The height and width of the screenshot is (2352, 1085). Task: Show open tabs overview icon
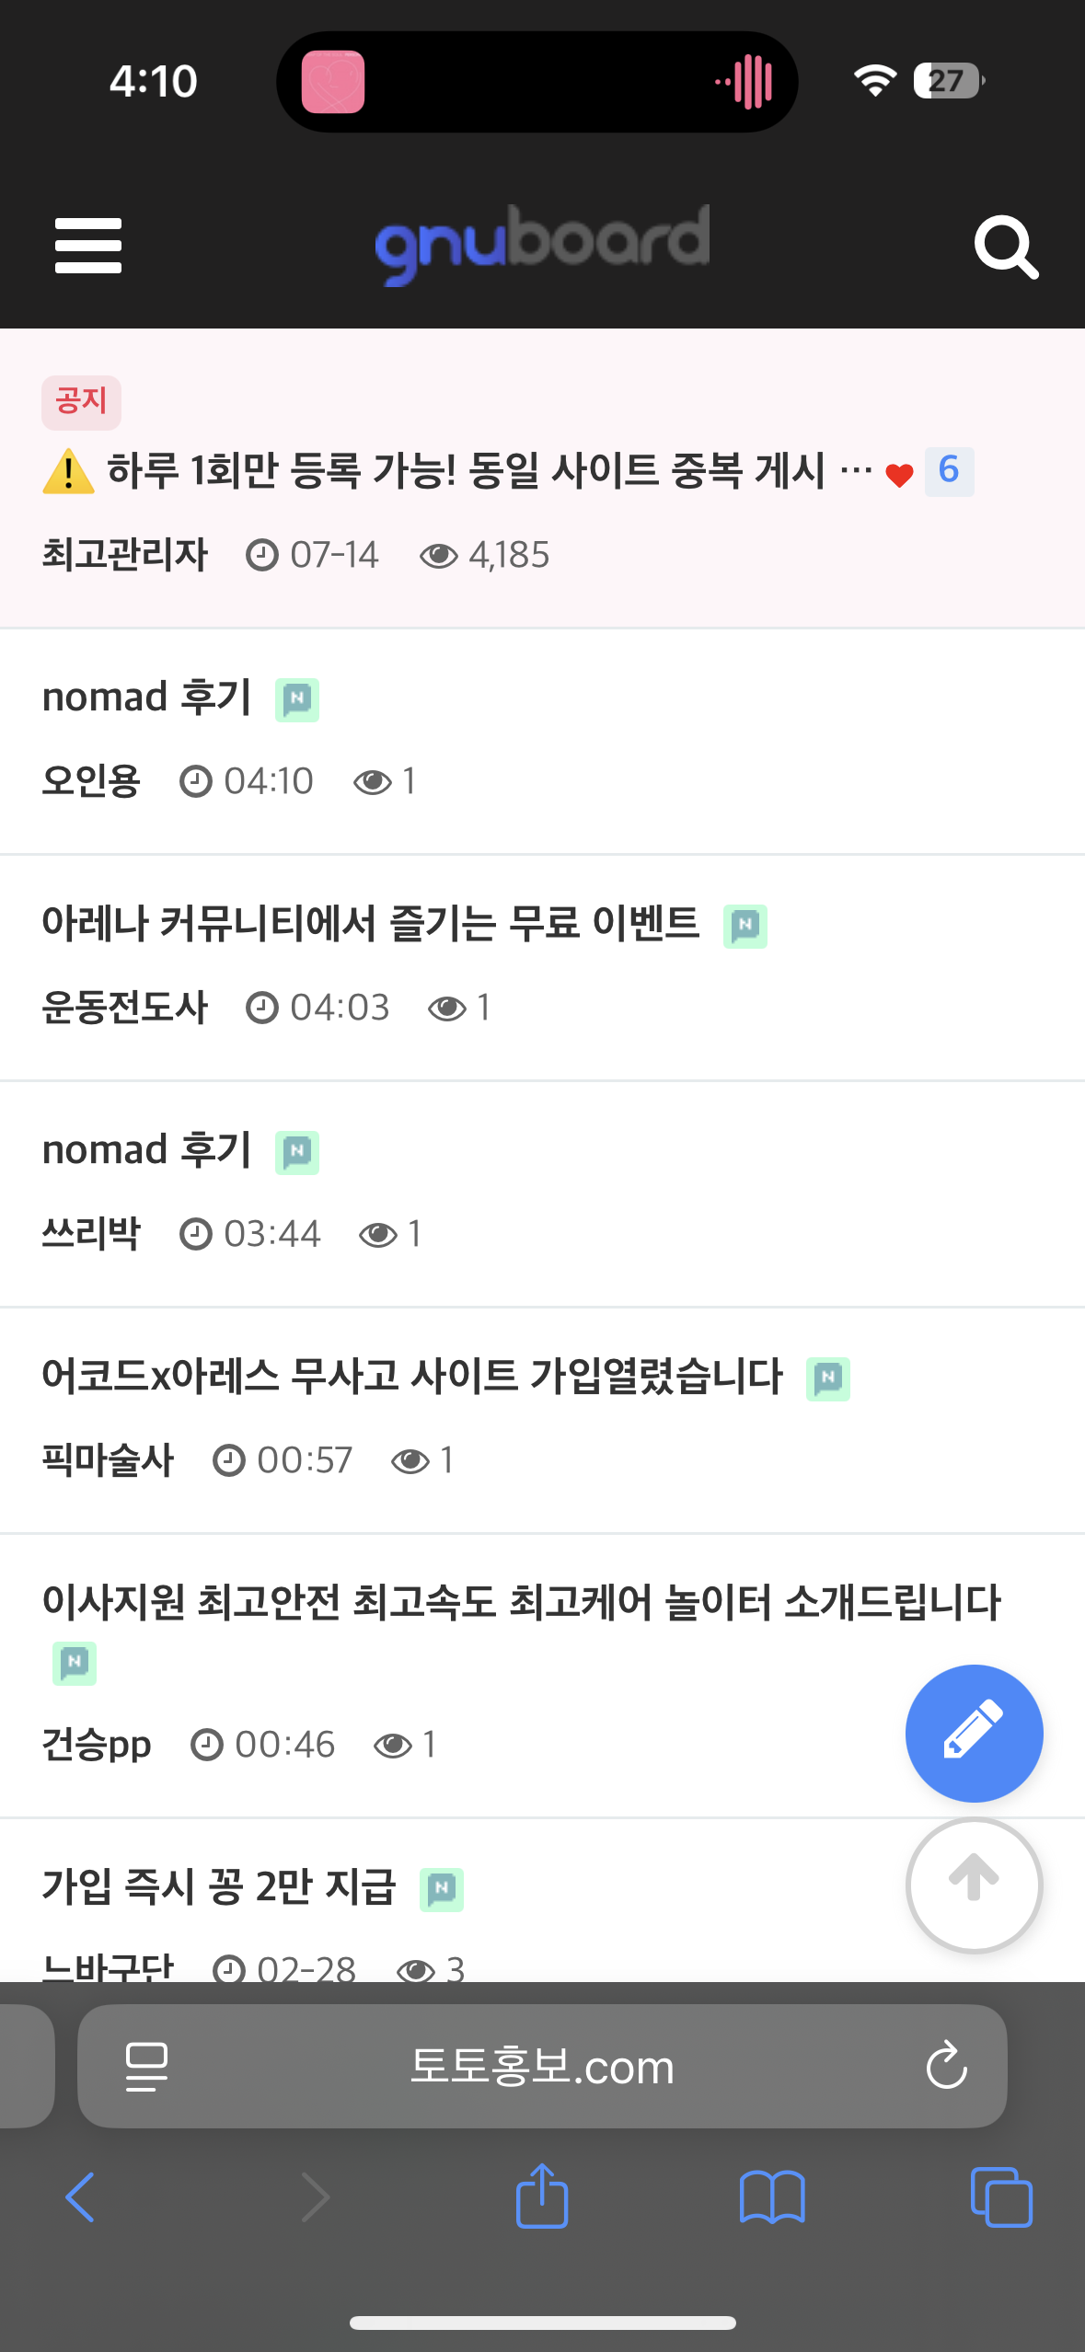click(x=1001, y=2197)
